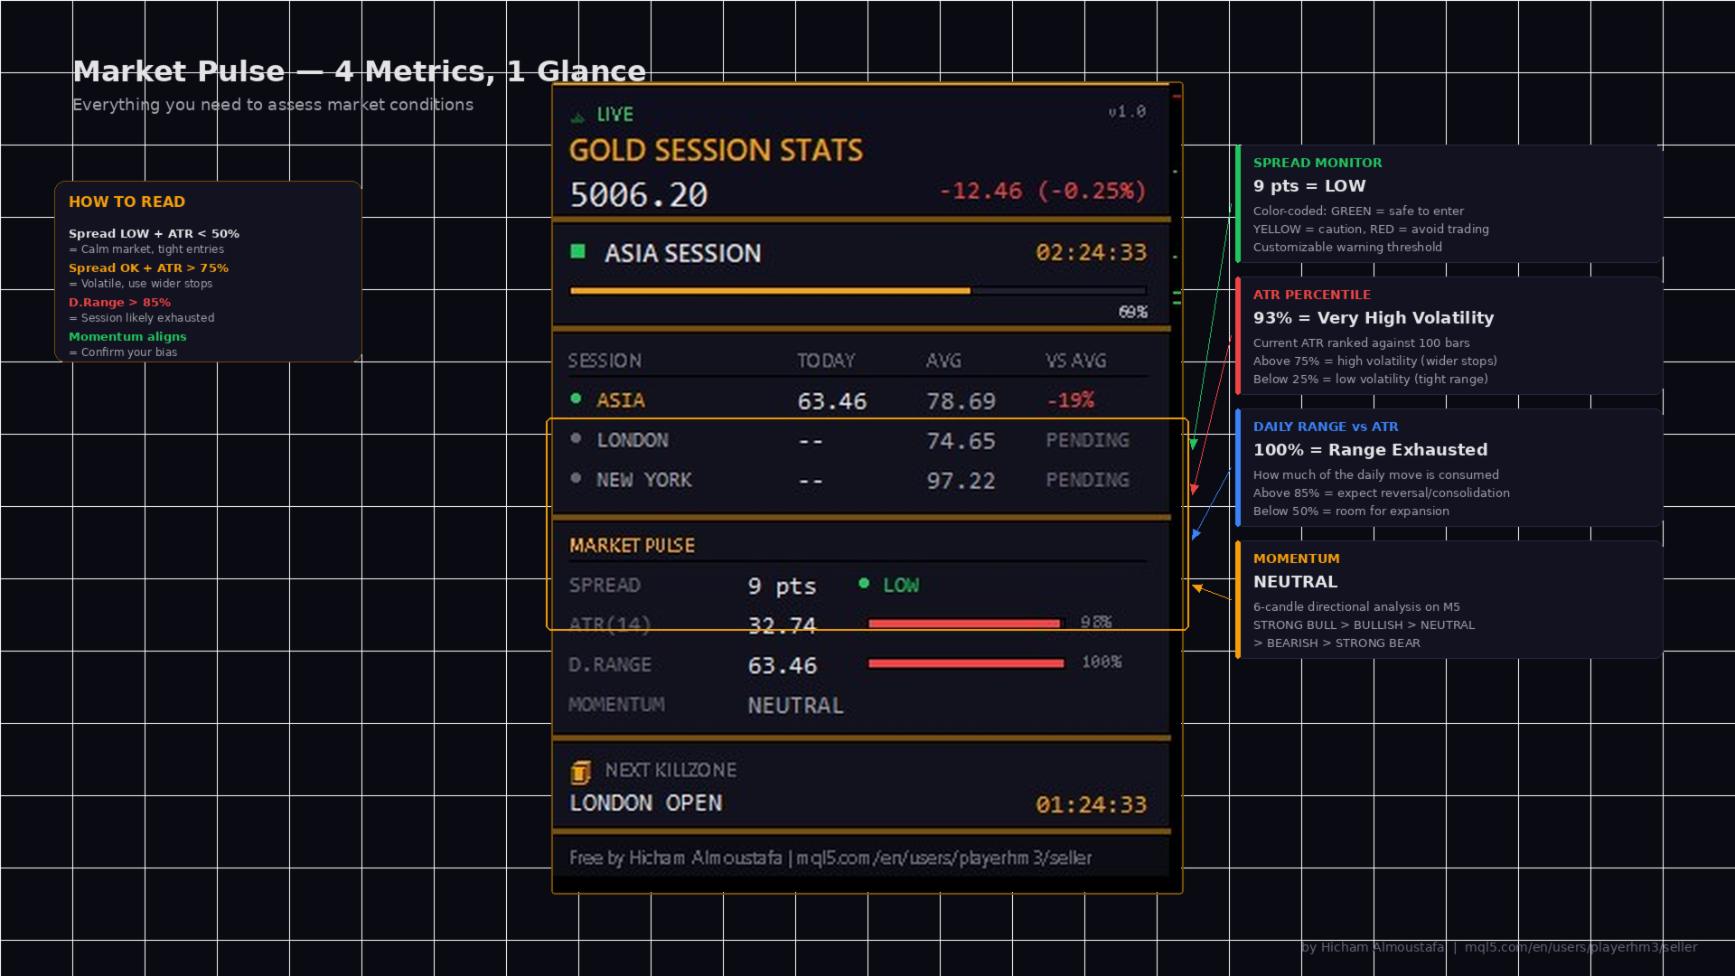Click the How To Read legend box
Image resolution: width=1735 pixels, height=976 pixels.
coord(208,272)
